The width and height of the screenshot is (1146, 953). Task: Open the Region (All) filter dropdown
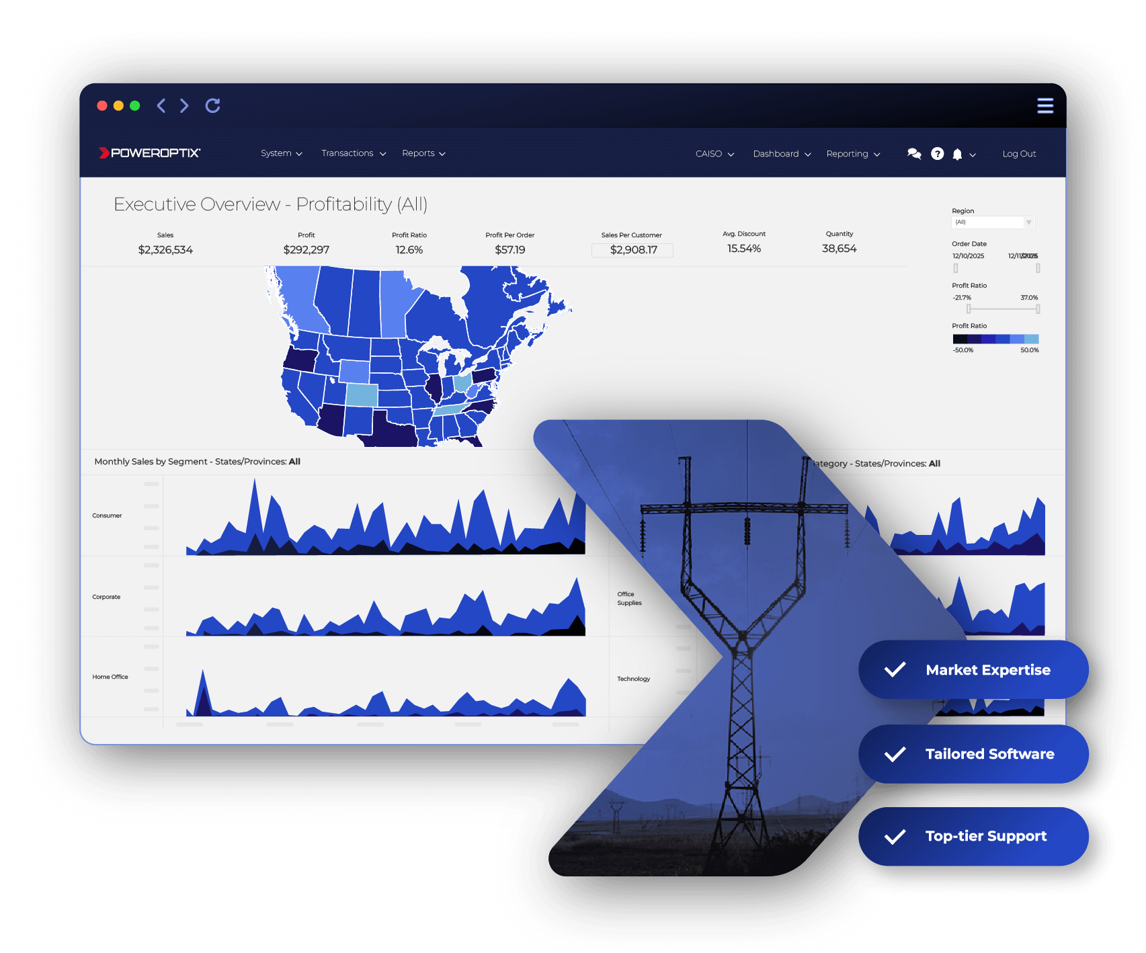(x=993, y=222)
